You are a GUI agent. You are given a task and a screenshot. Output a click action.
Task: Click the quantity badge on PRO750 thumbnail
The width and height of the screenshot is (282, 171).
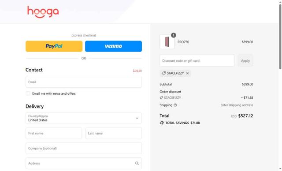click(173, 35)
